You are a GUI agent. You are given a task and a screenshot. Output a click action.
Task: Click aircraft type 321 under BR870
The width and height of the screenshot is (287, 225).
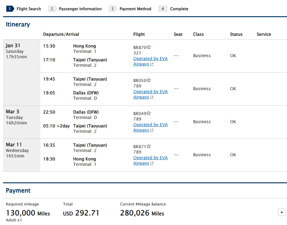[137, 53]
